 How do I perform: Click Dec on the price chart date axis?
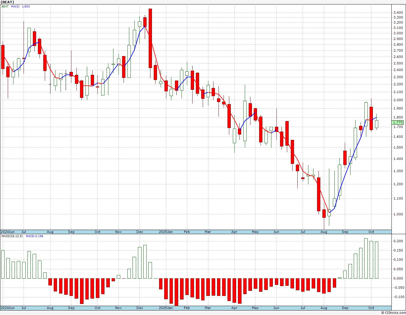[140, 232]
